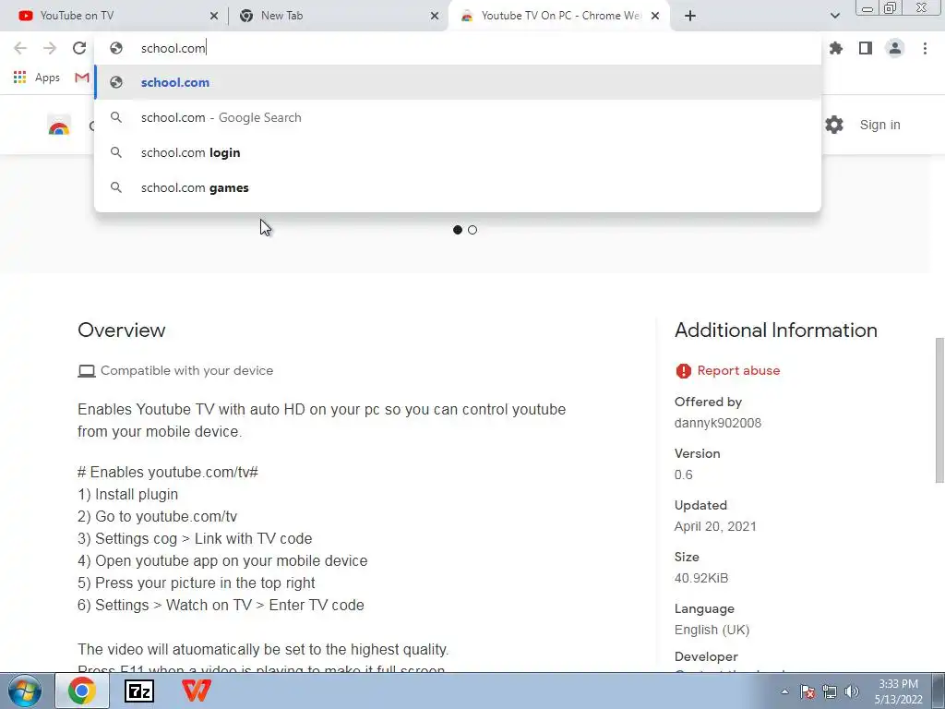Open the Apps shortcut in bookmarks bar

click(x=36, y=78)
